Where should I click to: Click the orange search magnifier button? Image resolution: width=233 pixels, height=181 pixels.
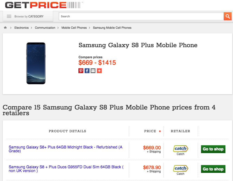click(x=227, y=16)
